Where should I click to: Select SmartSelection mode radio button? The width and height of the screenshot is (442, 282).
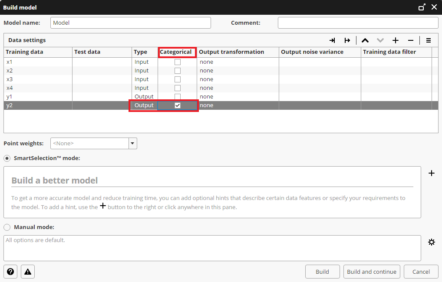[7, 158]
